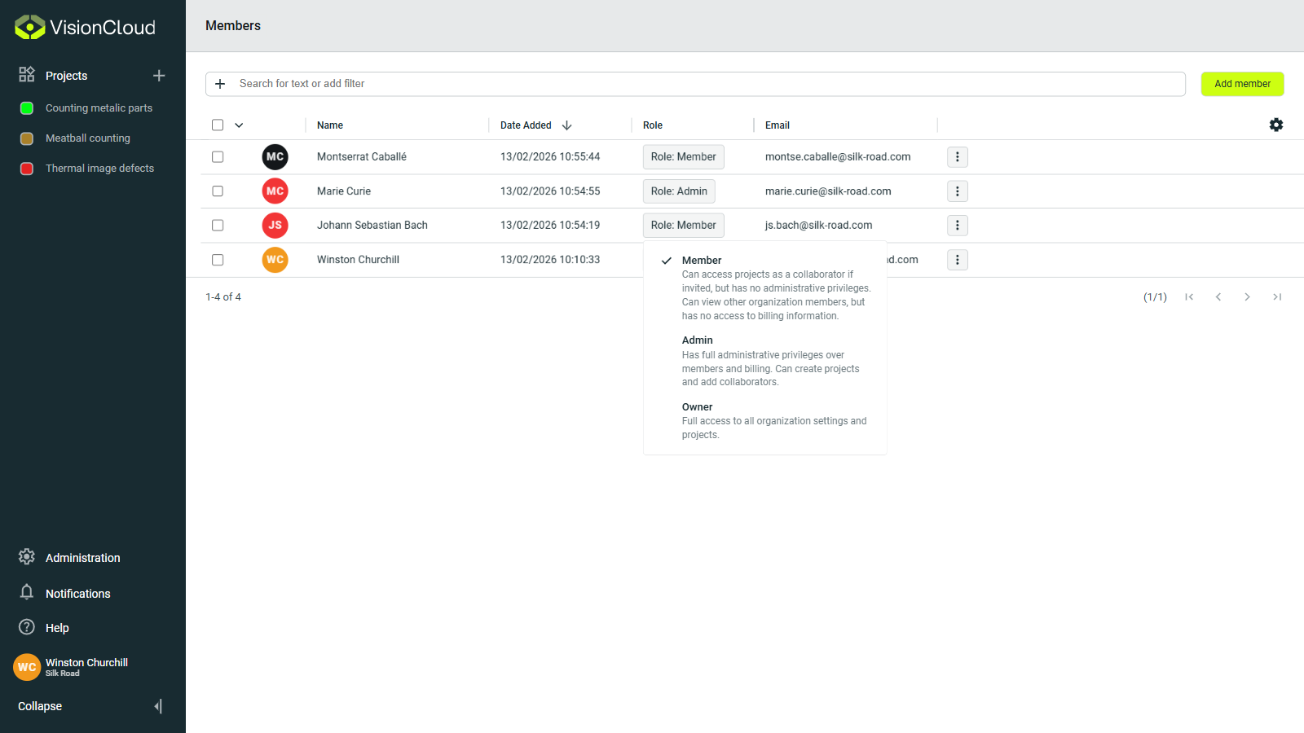Select Admin role from the open dropdown
Viewport: 1304px width, 733px height.
click(x=697, y=340)
